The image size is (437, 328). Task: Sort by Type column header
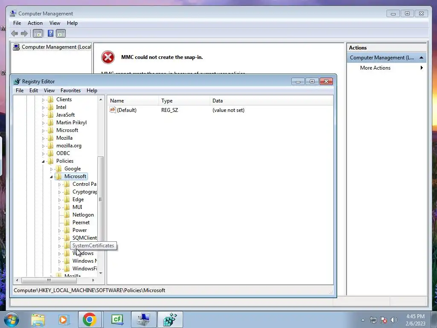pyautogui.click(x=184, y=101)
